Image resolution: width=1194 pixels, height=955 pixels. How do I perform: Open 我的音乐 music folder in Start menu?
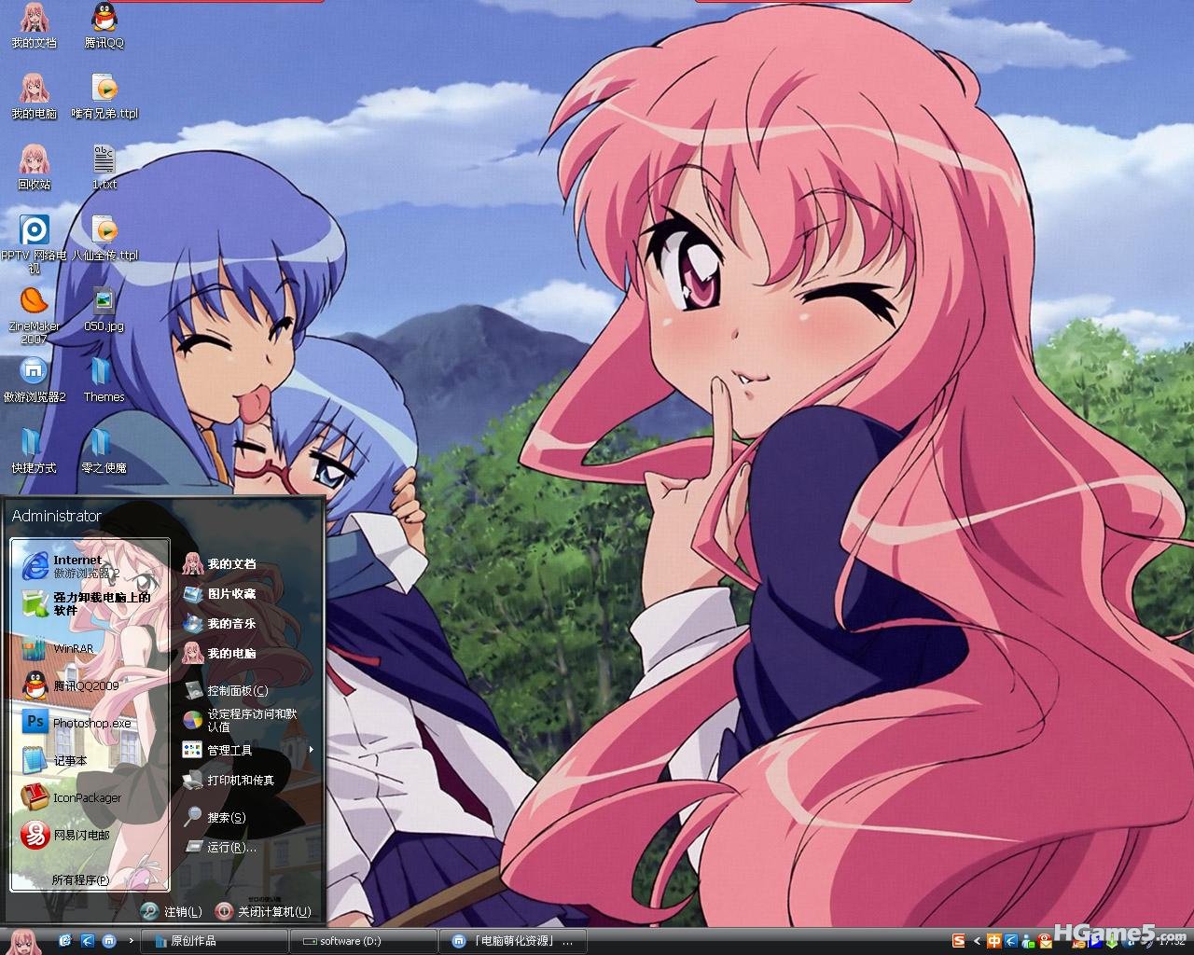[248, 623]
